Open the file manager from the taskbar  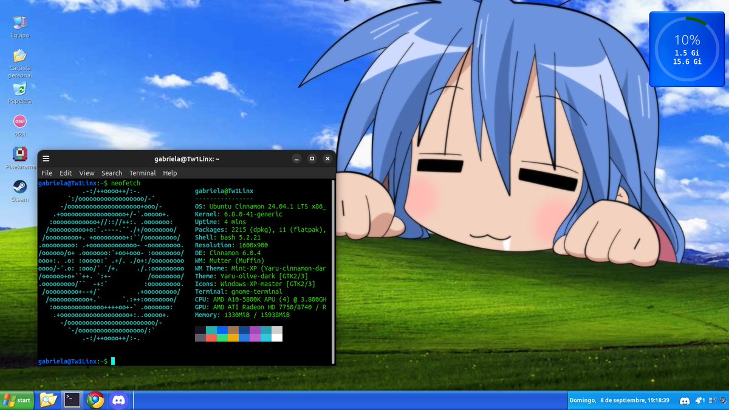pos(49,400)
